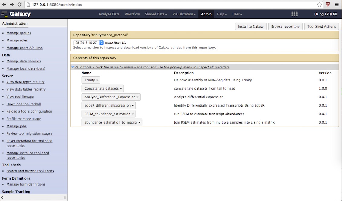Open the Workflow menu

(x=132, y=14)
